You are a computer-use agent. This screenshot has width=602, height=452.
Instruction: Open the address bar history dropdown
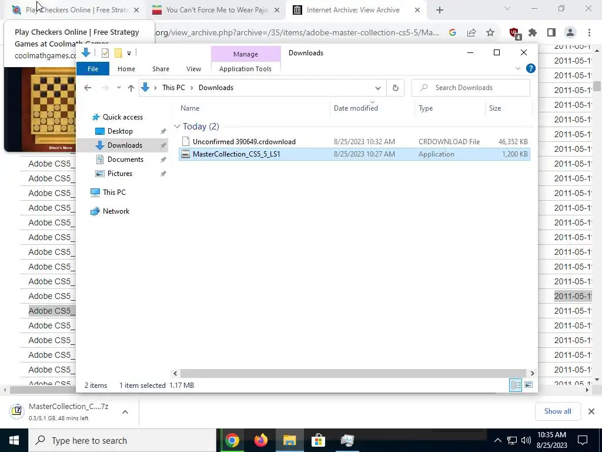[x=378, y=88]
